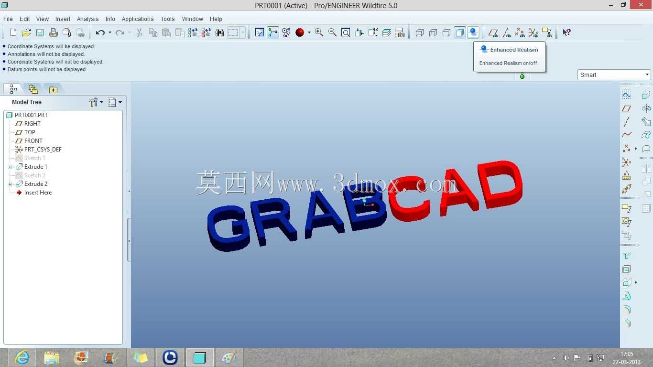Toggle Orient mode icon
653x367 pixels.
click(286, 32)
